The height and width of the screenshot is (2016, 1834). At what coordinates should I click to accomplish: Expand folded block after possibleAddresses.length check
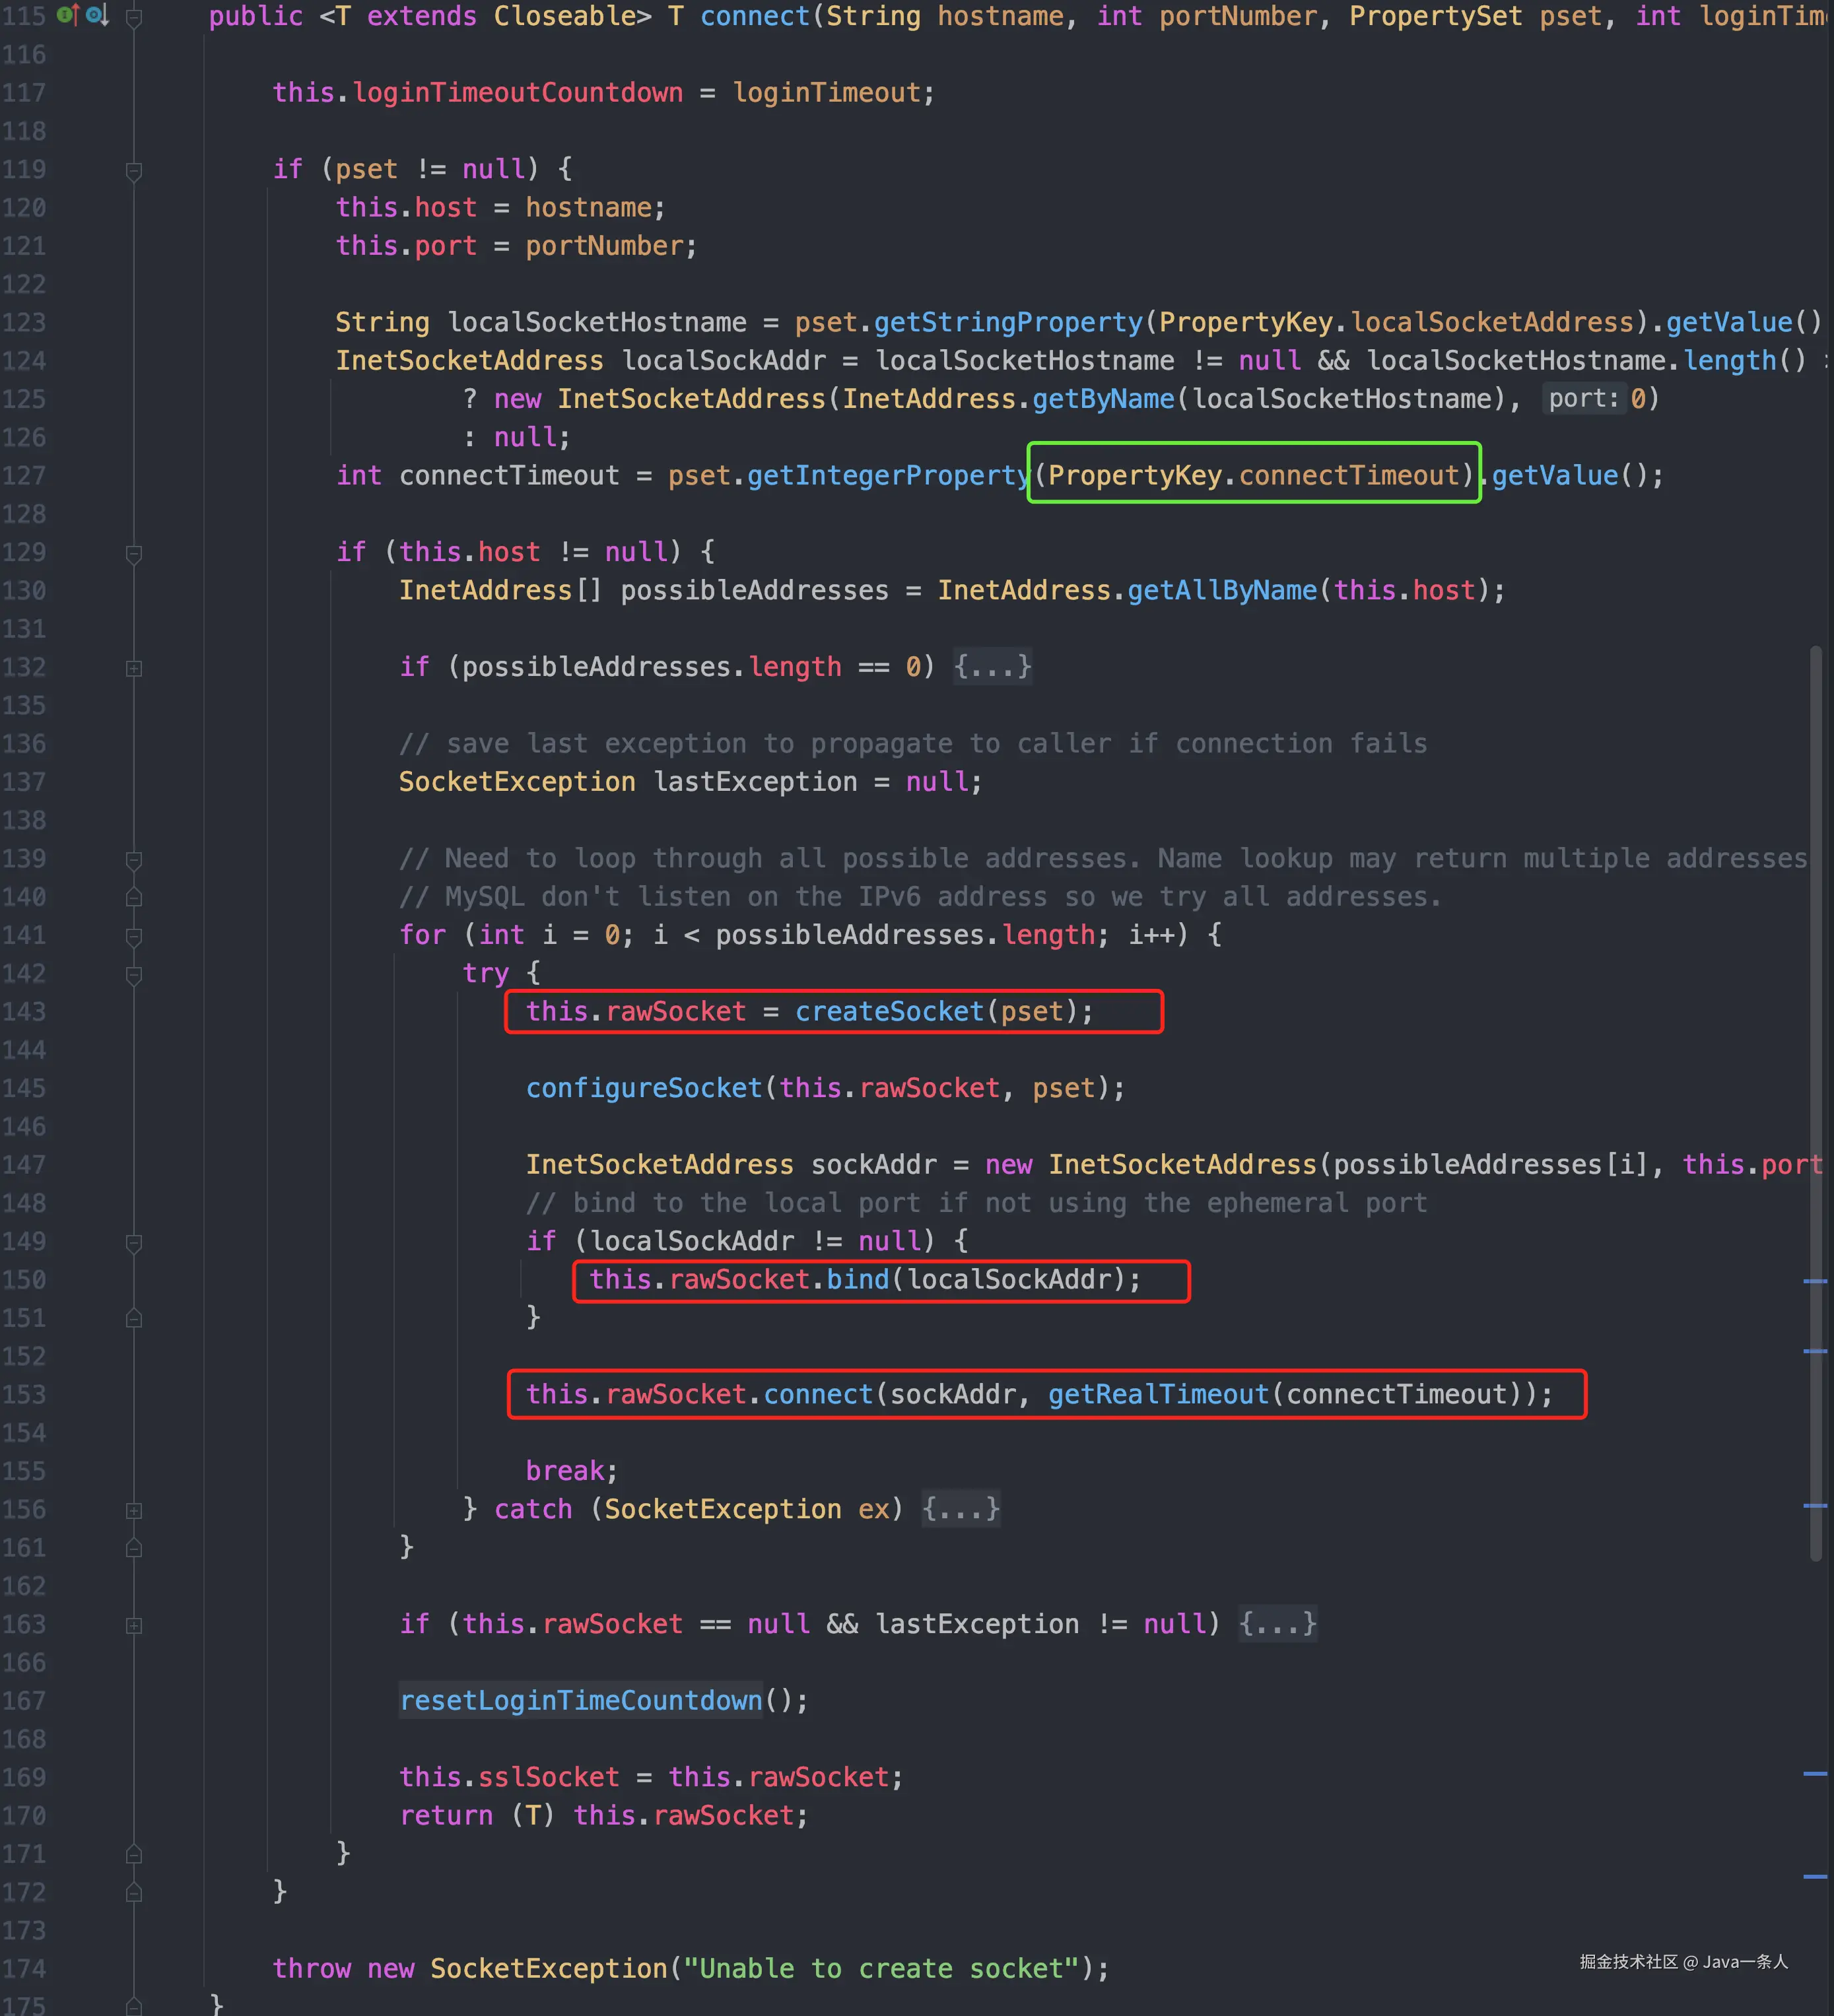992,666
